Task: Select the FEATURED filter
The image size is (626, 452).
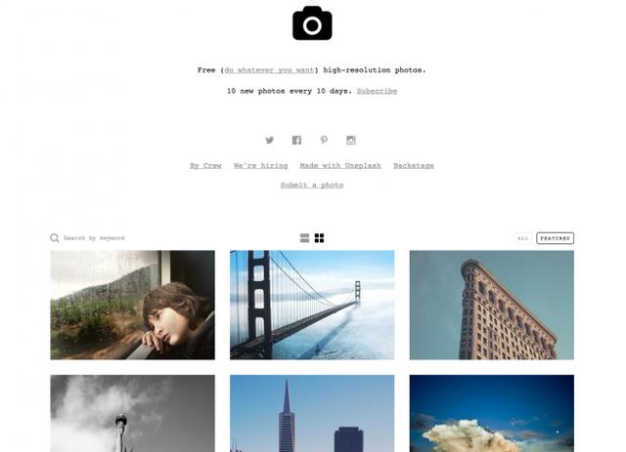Action: [555, 238]
